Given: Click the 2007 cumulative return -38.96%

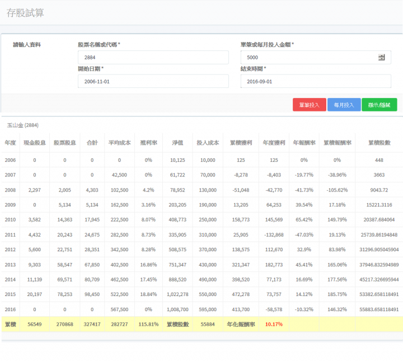Looking at the screenshot, I should click(x=337, y=175).
